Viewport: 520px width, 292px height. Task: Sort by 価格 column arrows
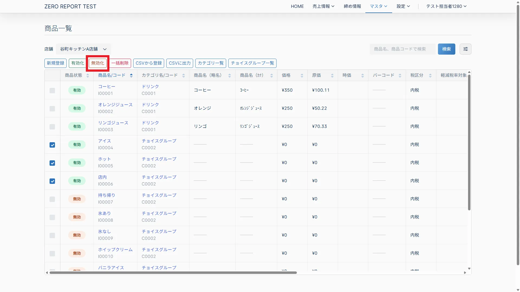302,76
